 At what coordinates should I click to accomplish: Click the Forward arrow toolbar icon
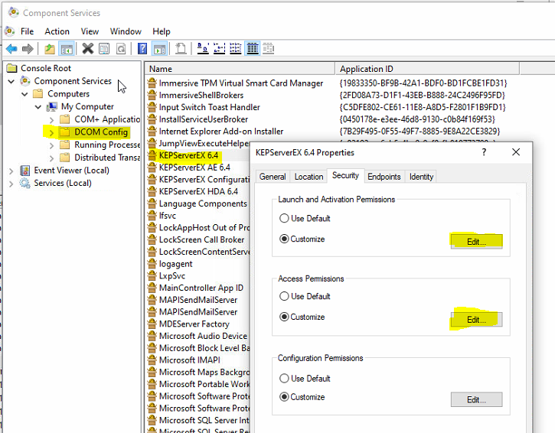tap(28, 48)
